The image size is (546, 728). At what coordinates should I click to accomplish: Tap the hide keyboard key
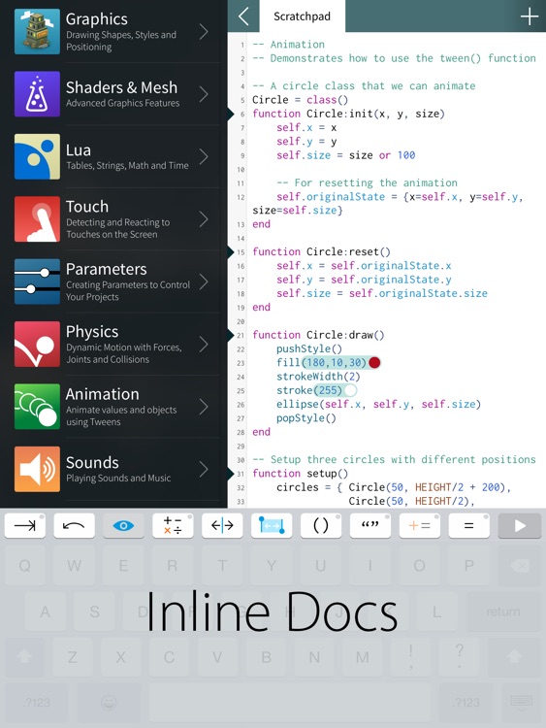[521, 703]
